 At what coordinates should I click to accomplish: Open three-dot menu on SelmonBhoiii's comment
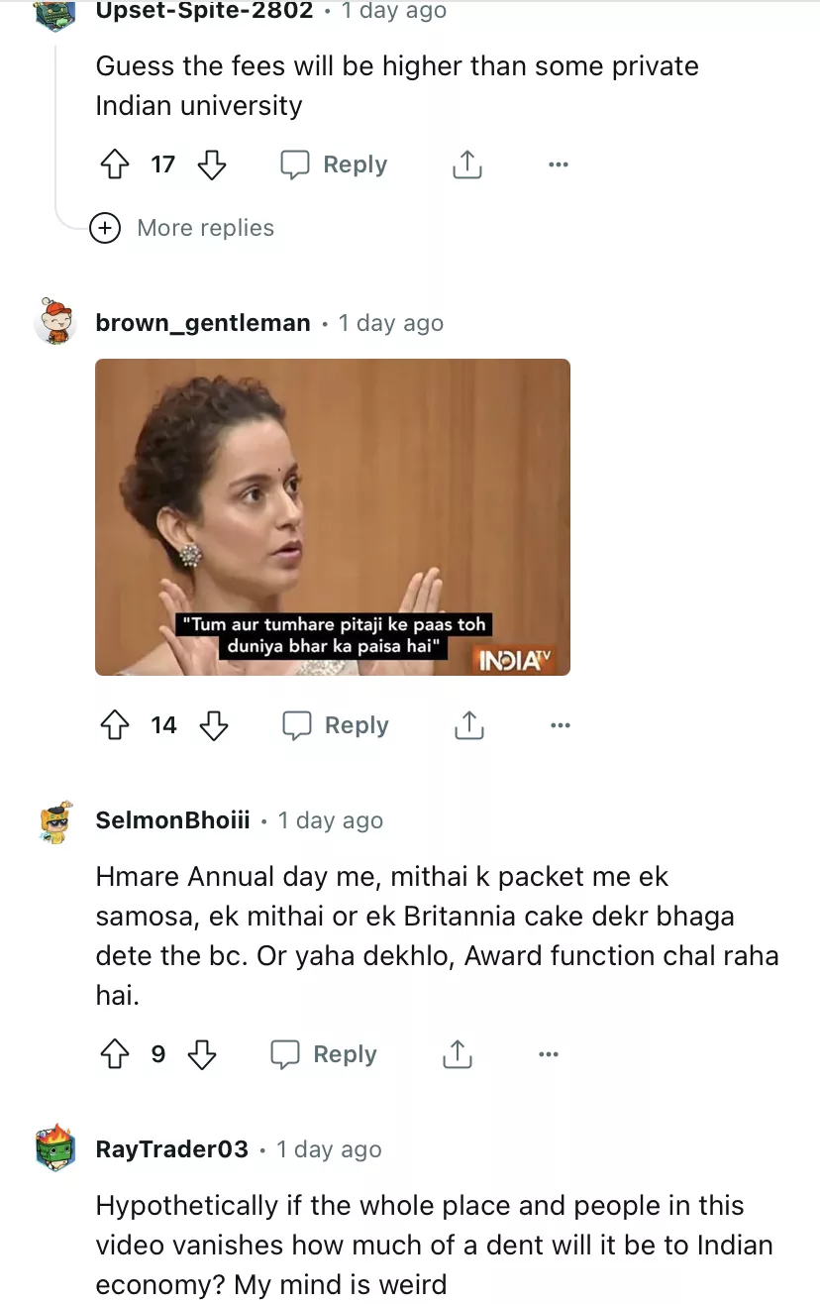point(549,1054)
